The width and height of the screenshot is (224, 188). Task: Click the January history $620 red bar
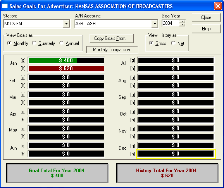(x=66, y=69)
